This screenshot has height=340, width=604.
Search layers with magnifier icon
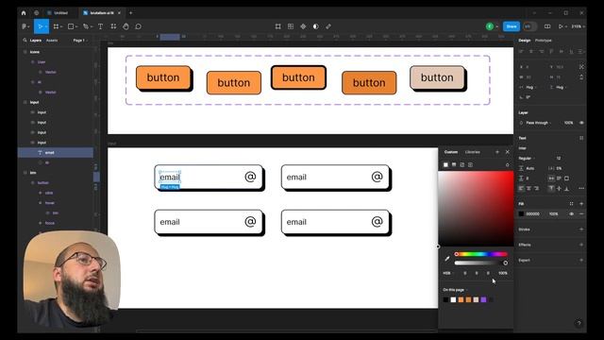[x=25, y=40]
